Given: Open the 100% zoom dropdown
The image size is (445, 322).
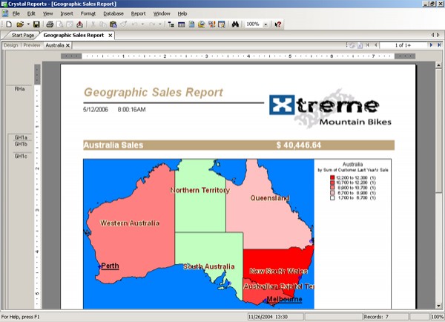Looking at the screenshot, I should [266, 24].
